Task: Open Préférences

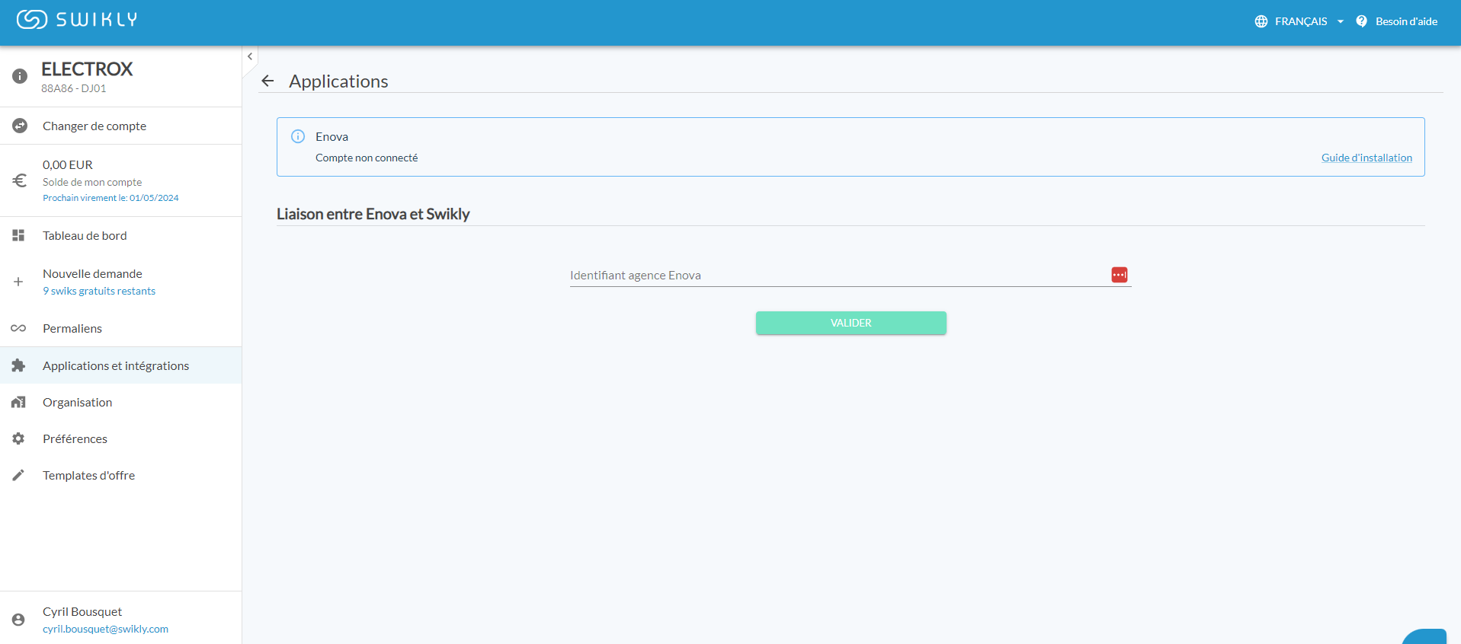Action: pos(75,438)
